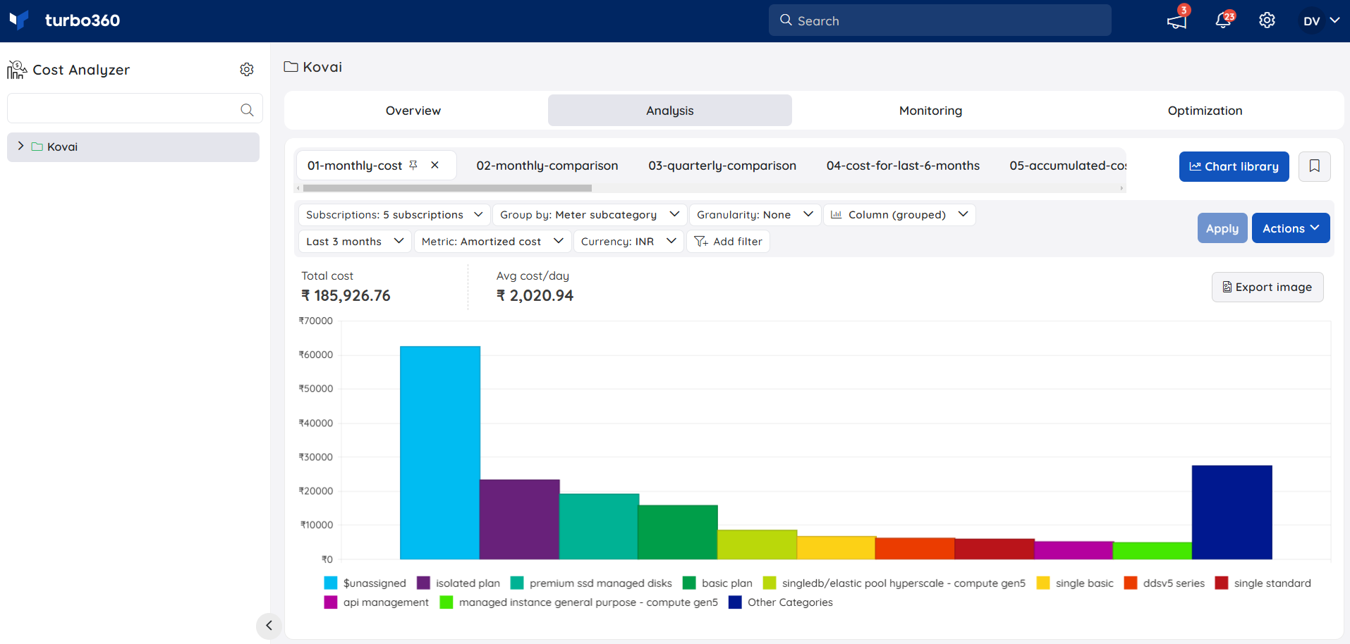Click the Avg cost/day value ₹ 2,020.94
Screen dimensions: 1350x644
[x=535, y=296]
